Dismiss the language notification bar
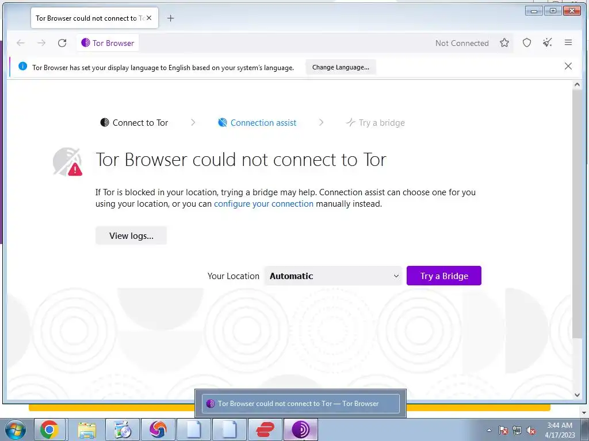 pyautogui.click(x=568, y=67)
